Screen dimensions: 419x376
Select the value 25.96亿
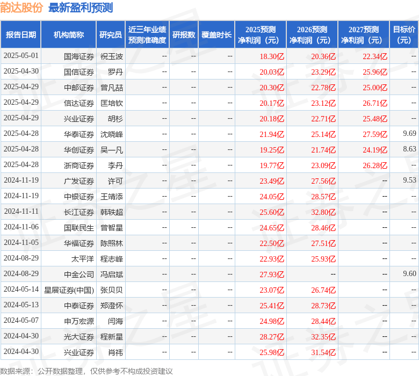pos(375,72)
